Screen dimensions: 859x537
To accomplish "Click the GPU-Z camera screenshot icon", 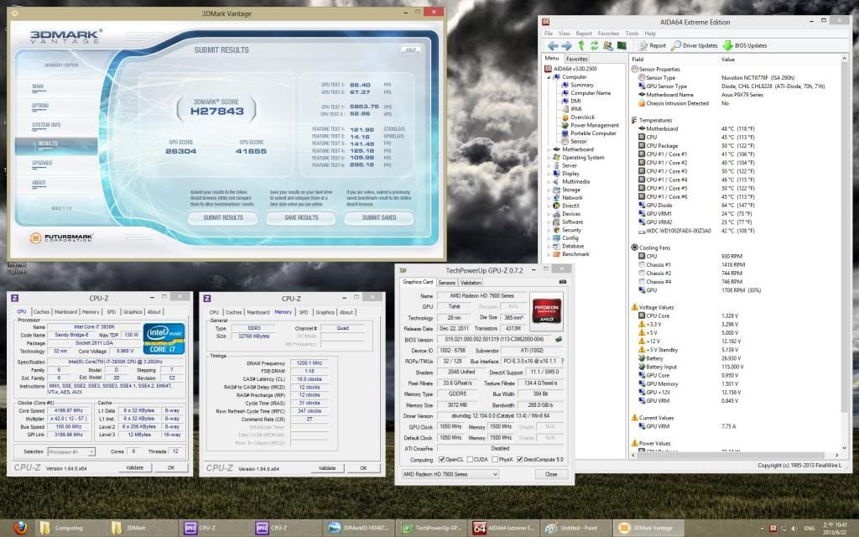I will [562, 282].
